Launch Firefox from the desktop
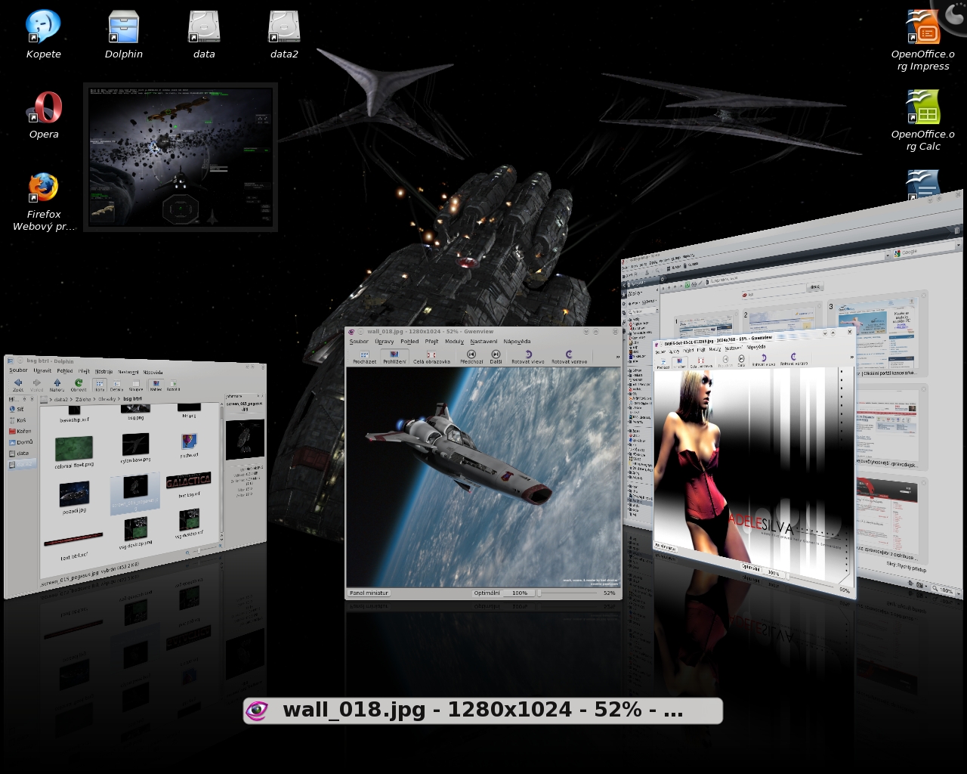Screen dimensions: 967x774 click(44, 200)
